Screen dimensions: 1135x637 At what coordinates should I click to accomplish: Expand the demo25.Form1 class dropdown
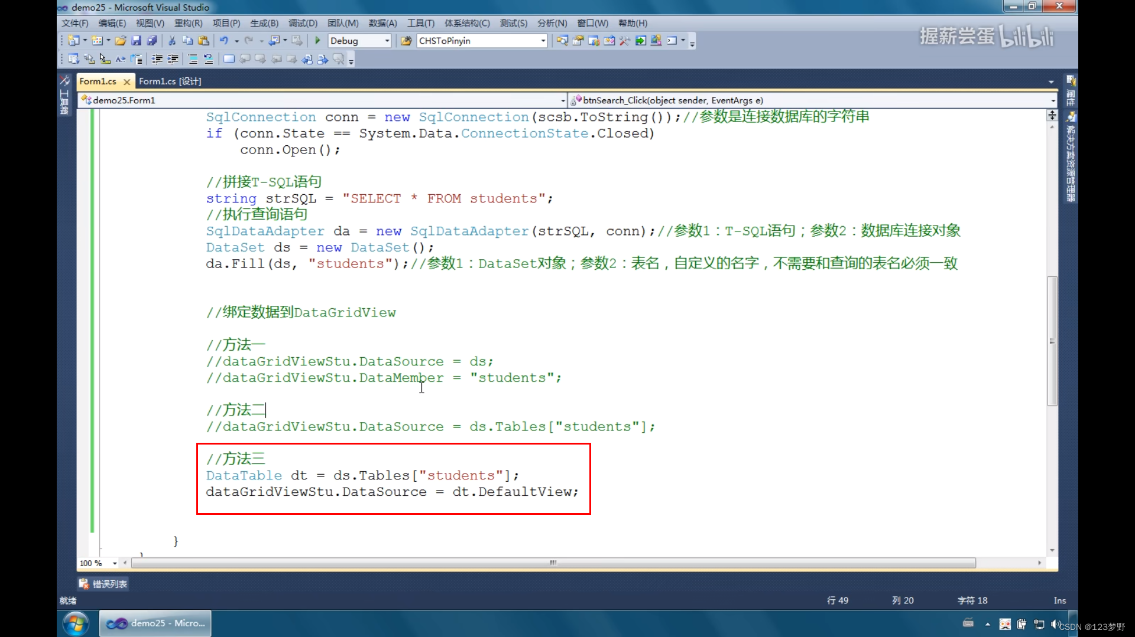click(563, 100)
